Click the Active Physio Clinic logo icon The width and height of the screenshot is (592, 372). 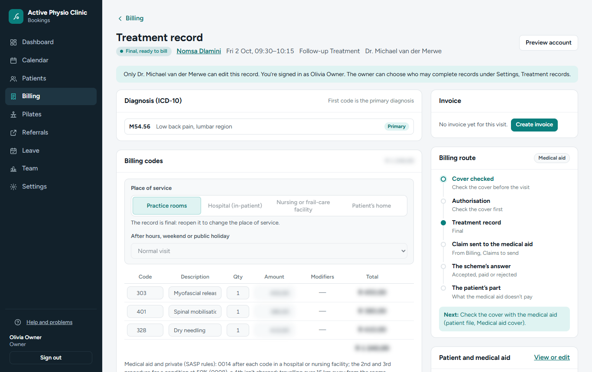click(x=16, y=16)
